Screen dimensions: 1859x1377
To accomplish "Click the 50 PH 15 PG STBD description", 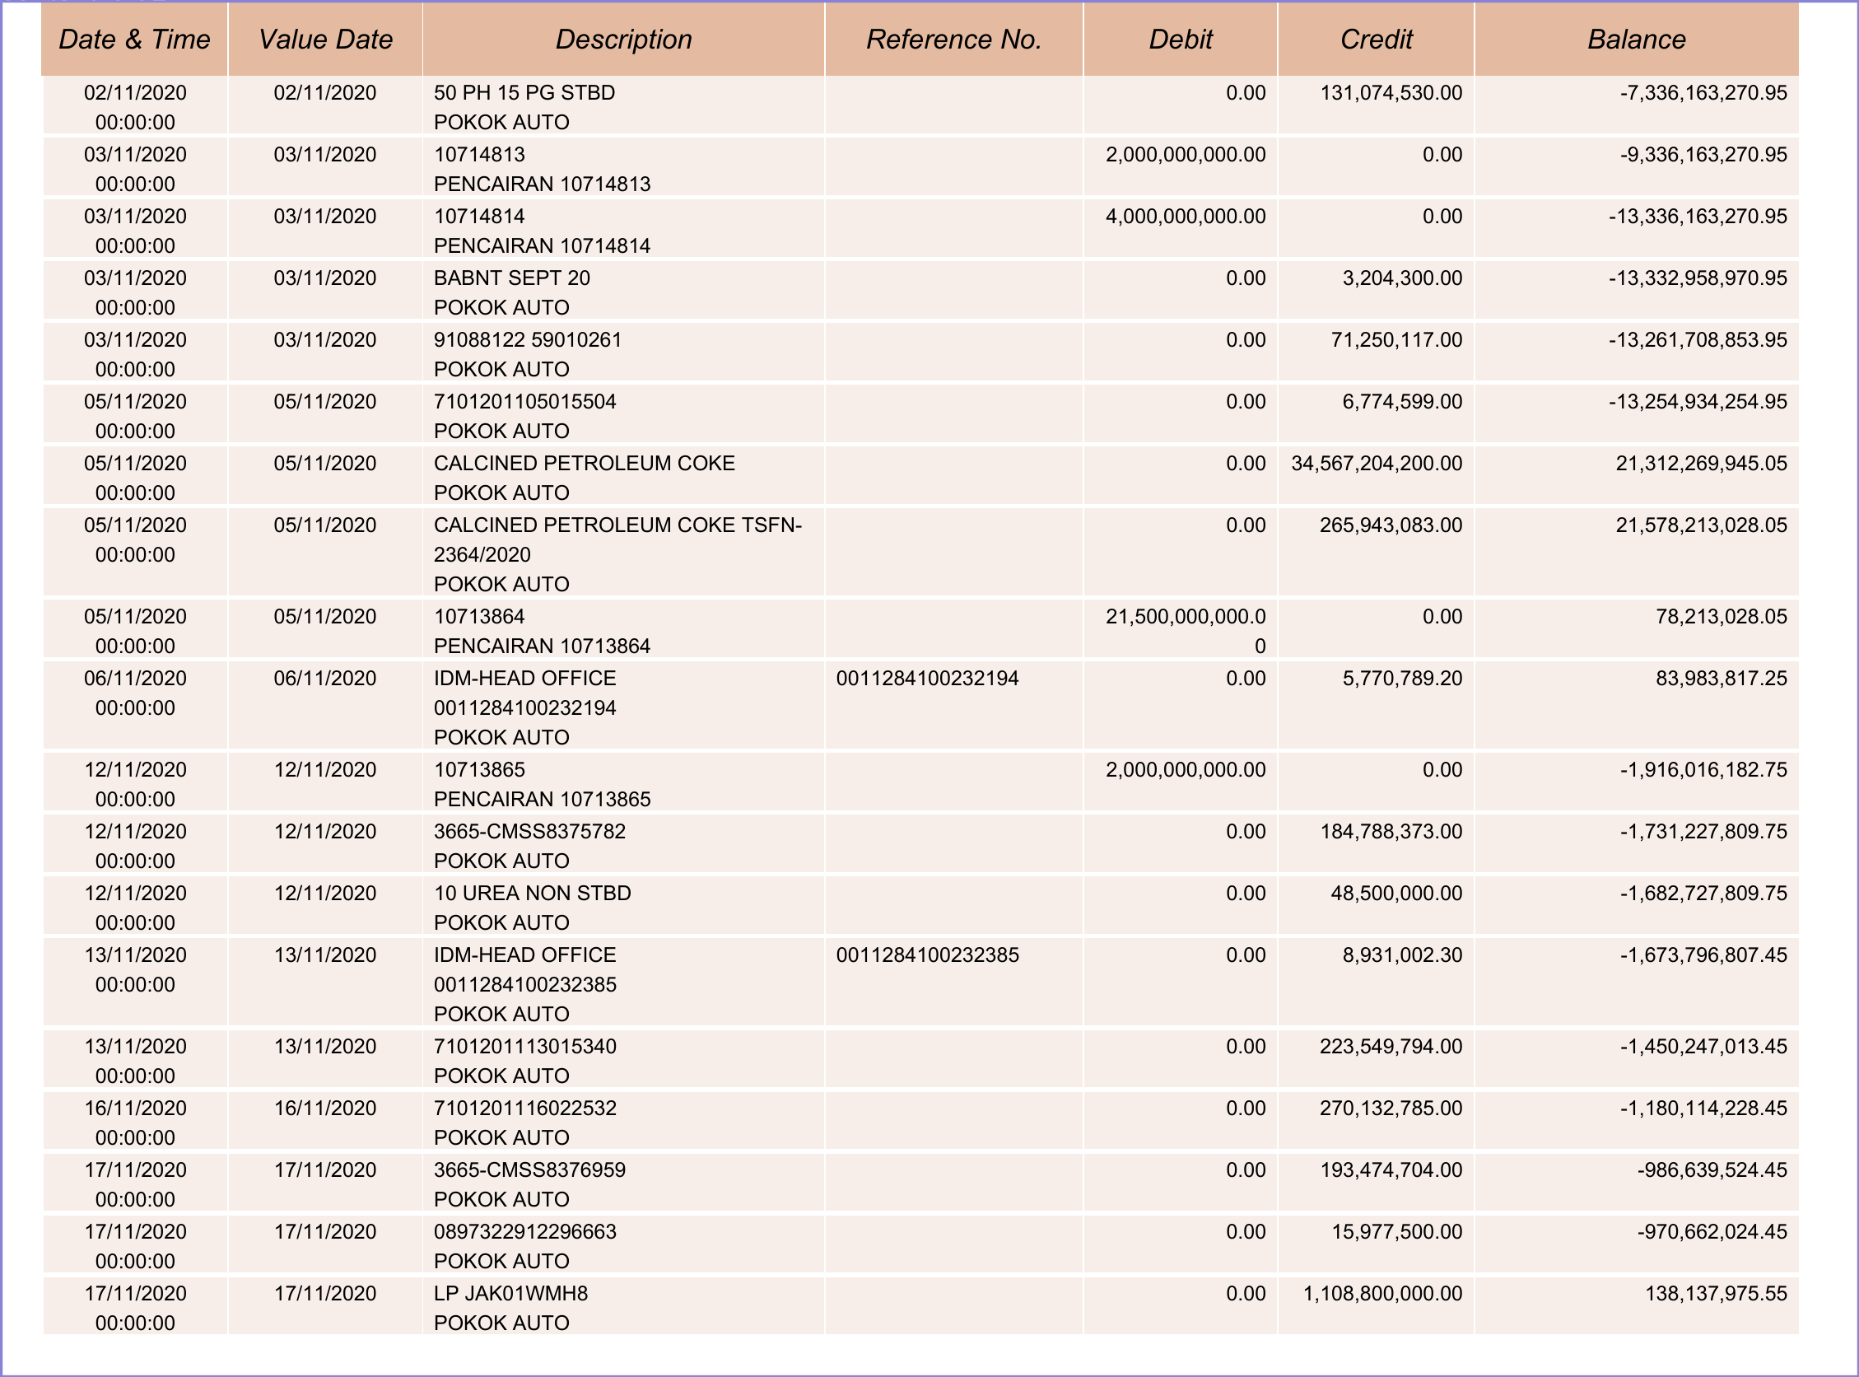I will (524, 92).
